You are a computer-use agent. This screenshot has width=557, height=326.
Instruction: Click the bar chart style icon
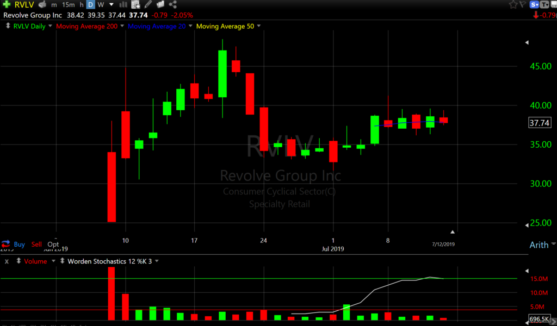click(x=123, y=4)
